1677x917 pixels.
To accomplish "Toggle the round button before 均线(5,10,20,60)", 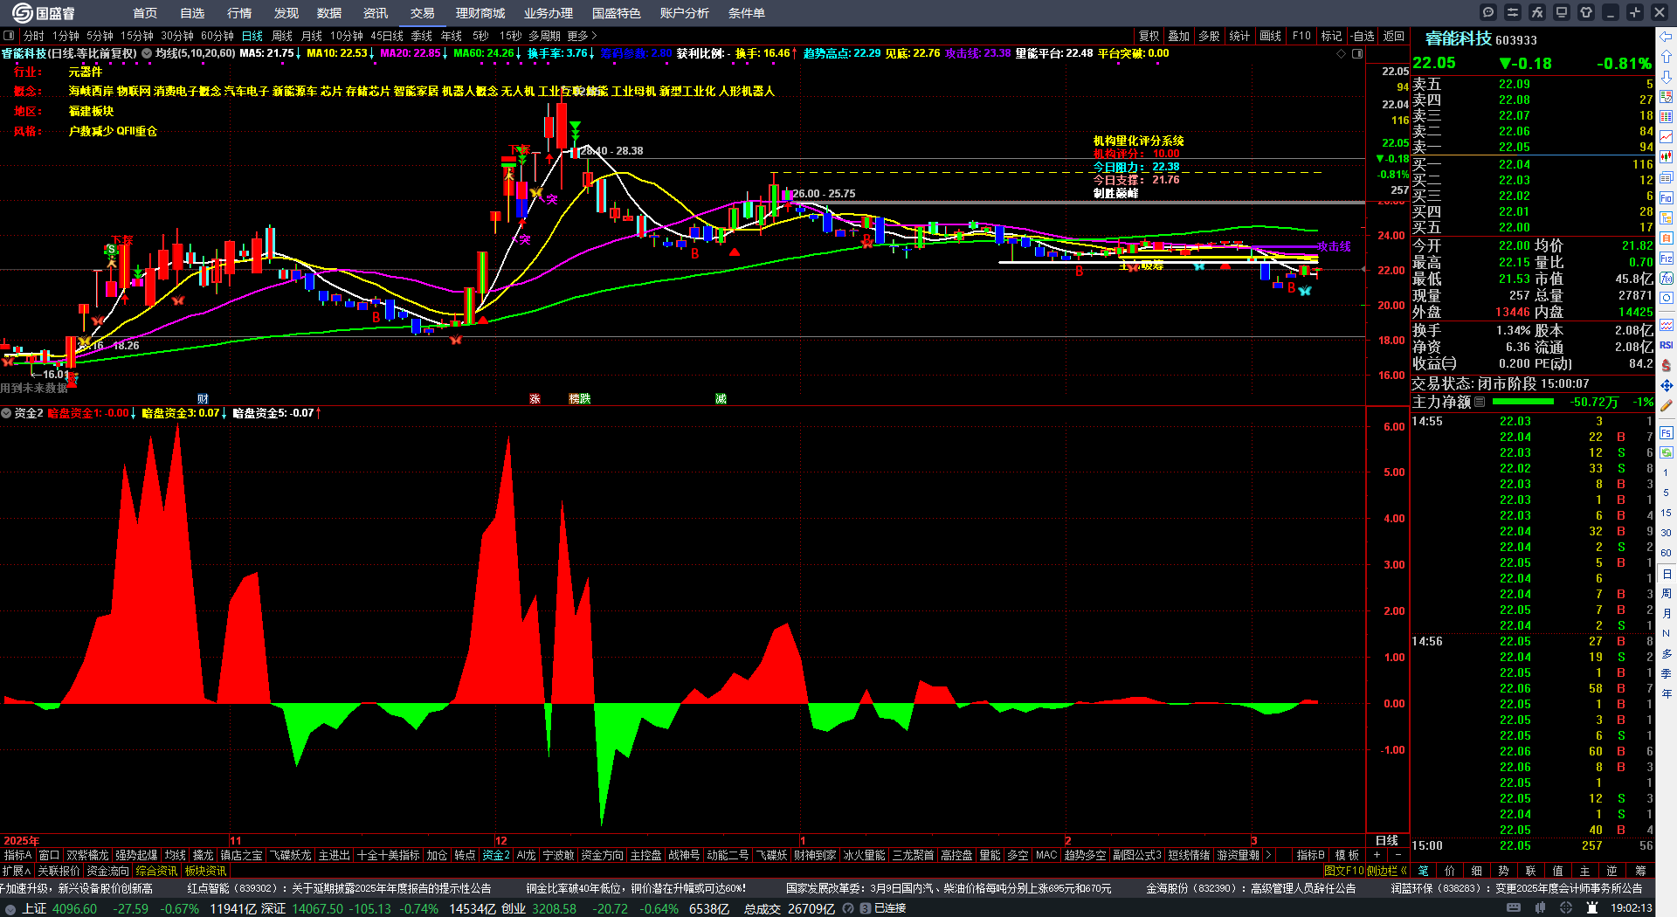I will point(147,53).
